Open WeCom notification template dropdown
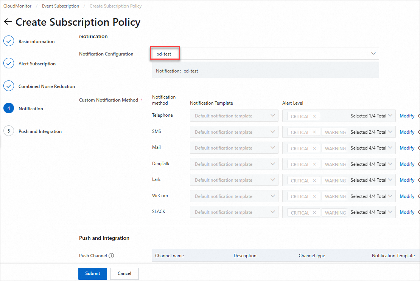This screenshot has width=420, height=281. point(234,196)
